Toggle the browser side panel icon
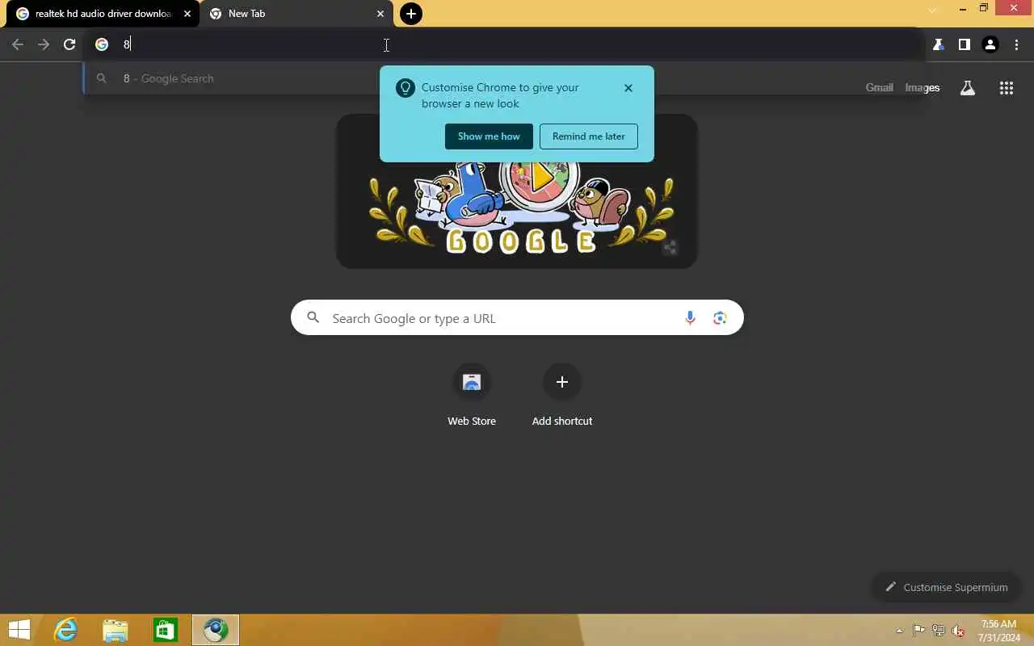1034x646 pixels. (x=964, y=45)
